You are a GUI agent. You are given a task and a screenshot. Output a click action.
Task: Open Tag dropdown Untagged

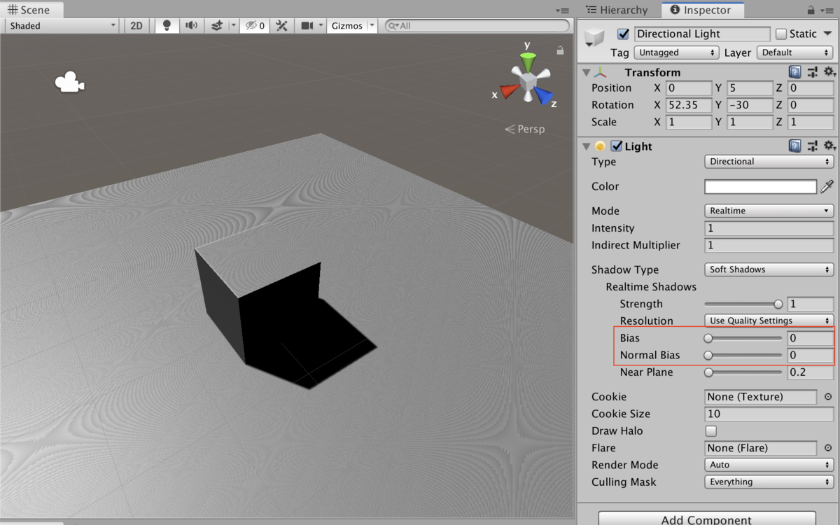click(676, 52)
